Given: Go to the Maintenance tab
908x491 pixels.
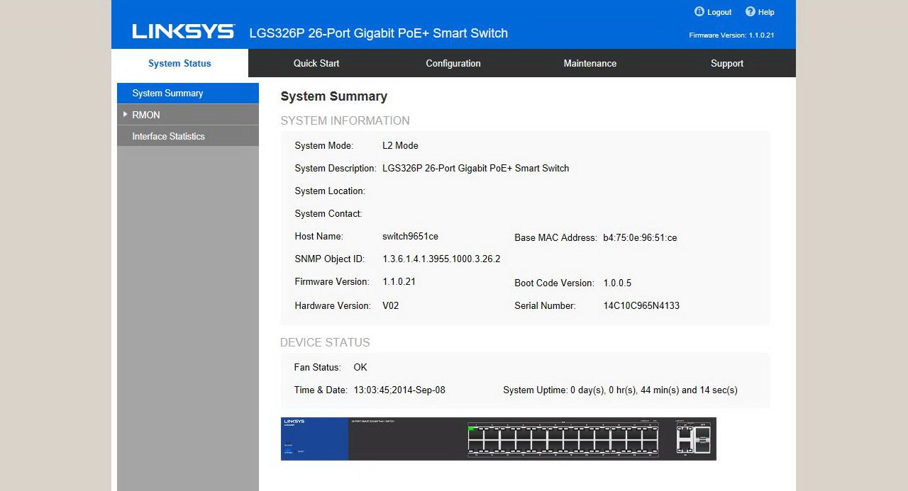Looking at the screenshot, I should [590, 63].
